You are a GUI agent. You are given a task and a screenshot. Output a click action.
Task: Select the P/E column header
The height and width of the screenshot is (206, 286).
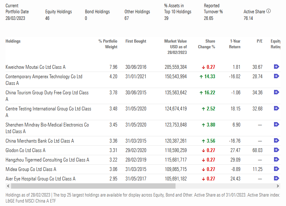click(x=259, y=41)
